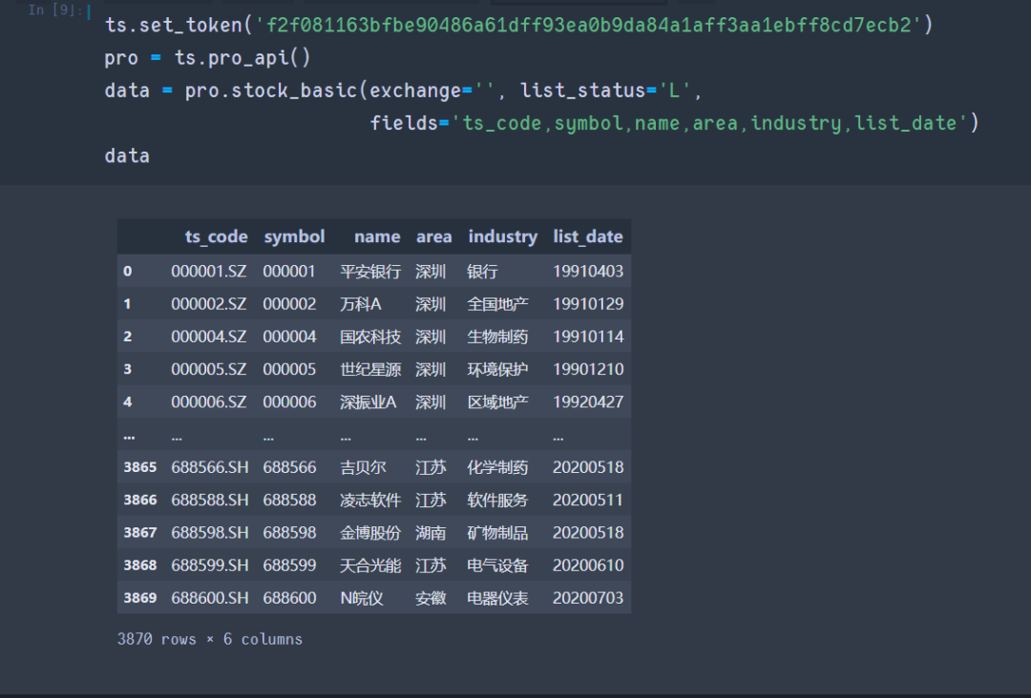The height and width of the screenshot is (698, 1031).
Task: Click the stock name 天合光能
Action: tap(370, 565)
